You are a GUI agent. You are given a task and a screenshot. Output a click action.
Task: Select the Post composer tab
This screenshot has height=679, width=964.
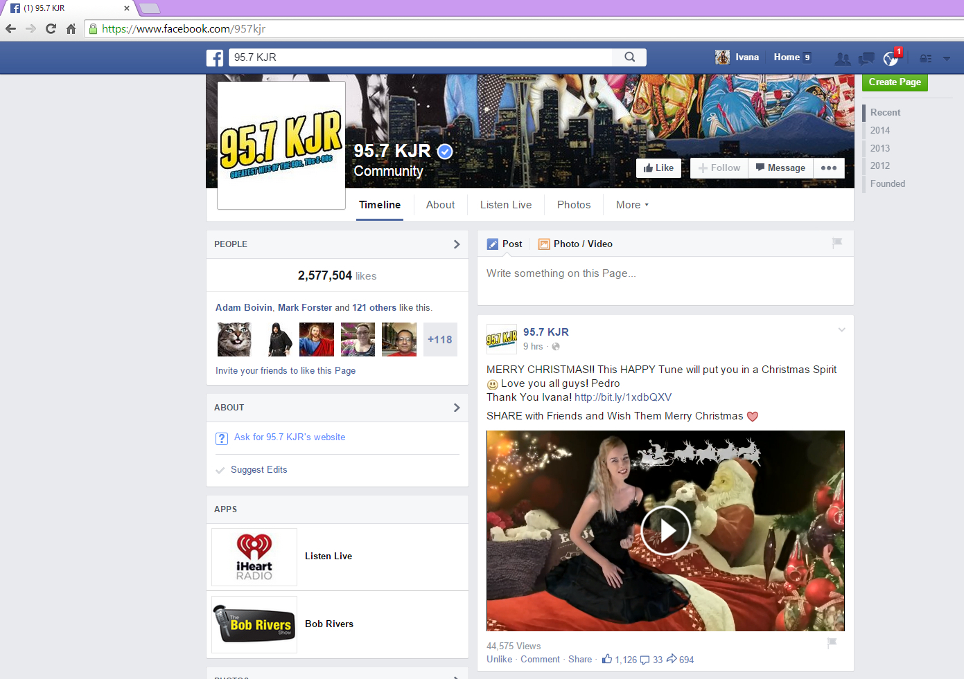(505, 244)
